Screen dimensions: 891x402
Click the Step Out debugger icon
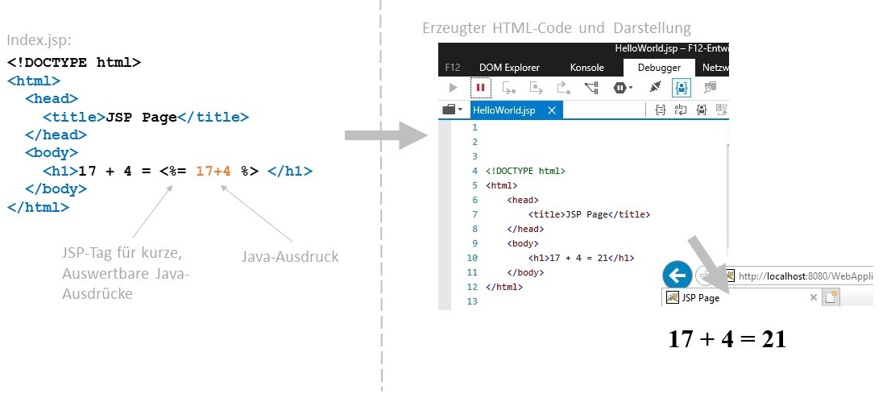point(563,88)
